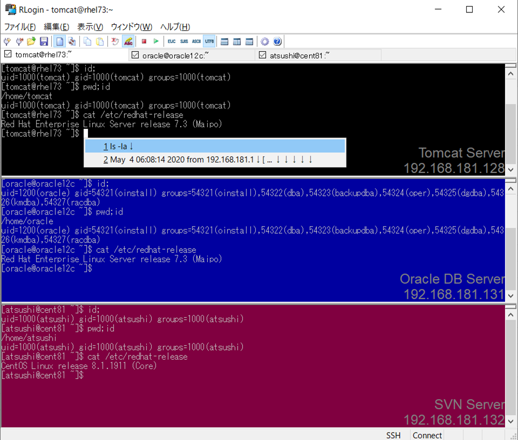This screenshot has height=440, width=518.
Task: Click the disconnect plug icon
Action: (x=19, y=42)
